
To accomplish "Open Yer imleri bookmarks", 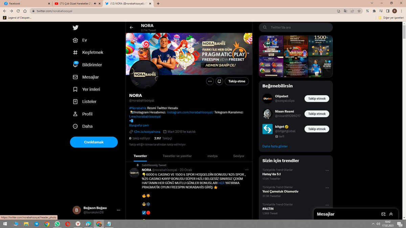I will (87, 90).
